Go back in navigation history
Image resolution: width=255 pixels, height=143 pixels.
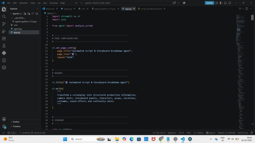click(x=77, y=3)
